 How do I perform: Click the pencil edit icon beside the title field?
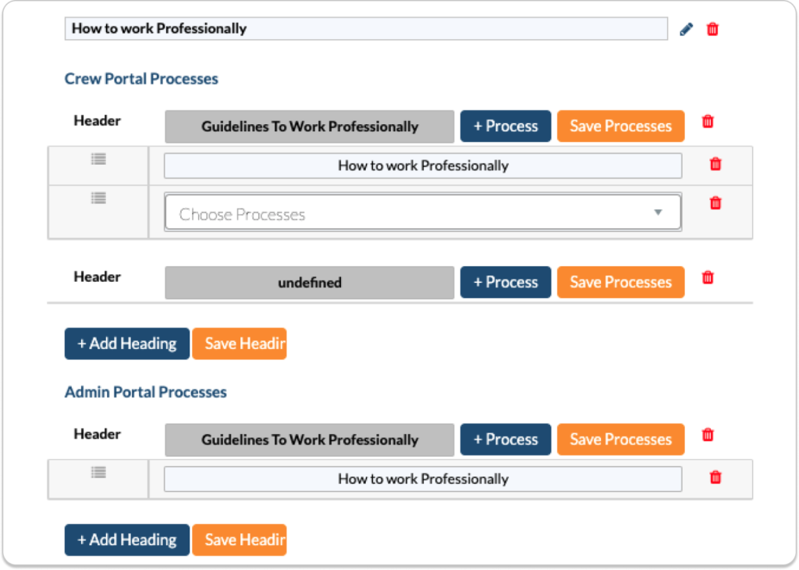pyautogui.click(x=686, y=28)
